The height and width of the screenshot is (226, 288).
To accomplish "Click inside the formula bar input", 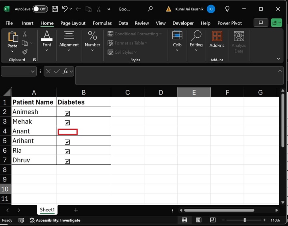I will (176, 75).
